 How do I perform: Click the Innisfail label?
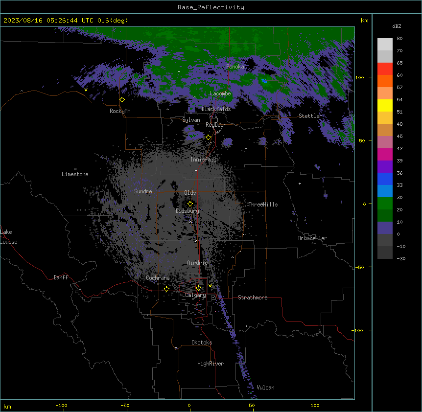tap(204, 160)
